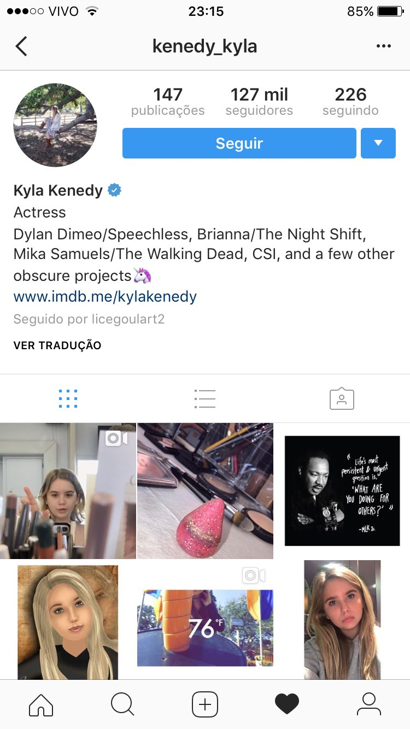View the 127 mil seguidores list

(259, 102)
